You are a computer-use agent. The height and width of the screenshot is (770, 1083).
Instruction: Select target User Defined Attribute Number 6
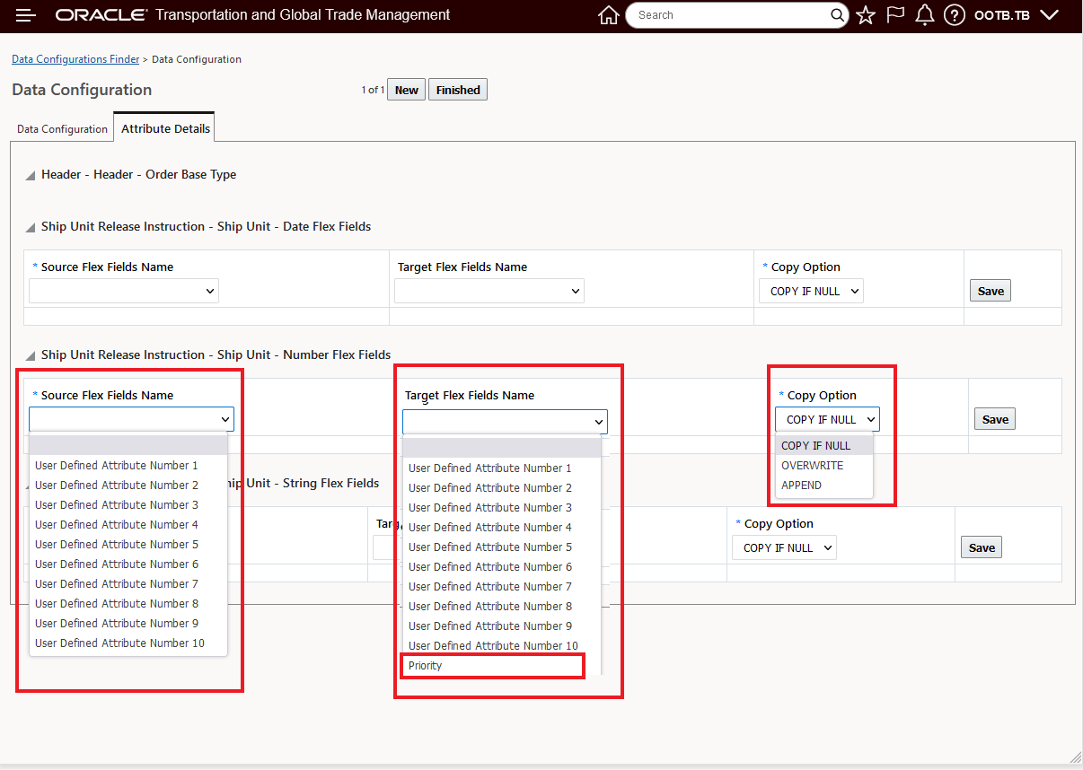502,567
